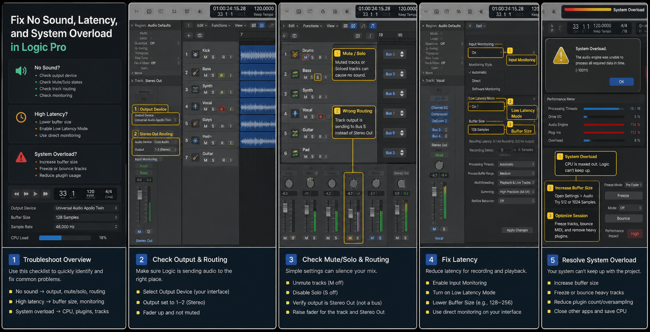Click back arrow under Edit menu, Check Output panel

tap(189, 35)
